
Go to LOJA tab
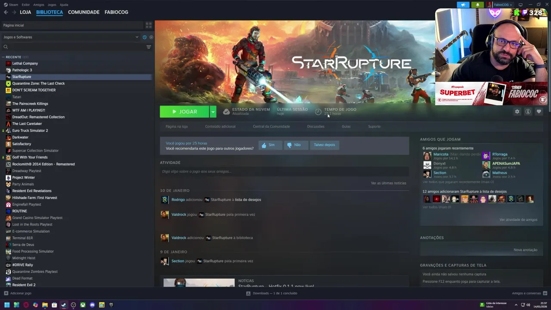(25, 12)
